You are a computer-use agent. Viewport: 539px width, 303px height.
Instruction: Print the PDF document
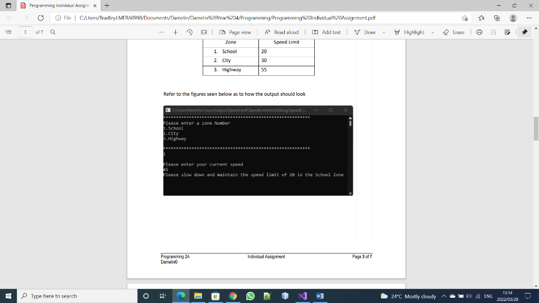tap(479, 32)
